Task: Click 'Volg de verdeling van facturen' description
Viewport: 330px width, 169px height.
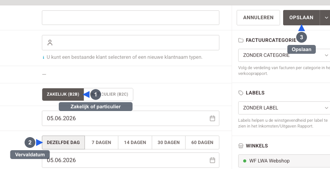Action: (284, 71)
